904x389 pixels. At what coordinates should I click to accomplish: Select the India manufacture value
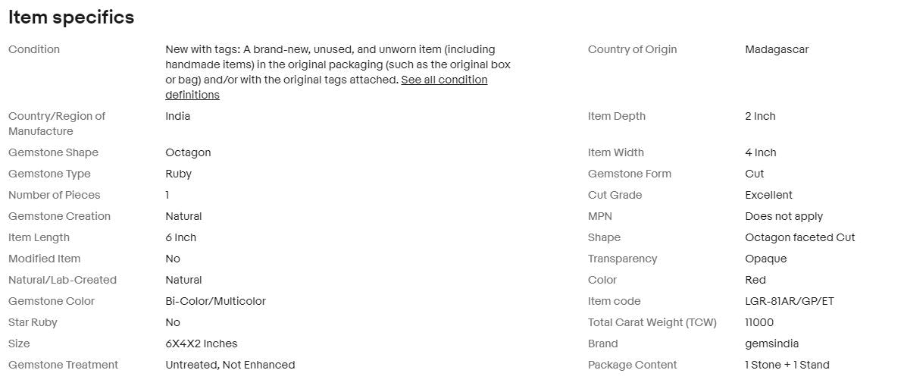tap(177, 116)
